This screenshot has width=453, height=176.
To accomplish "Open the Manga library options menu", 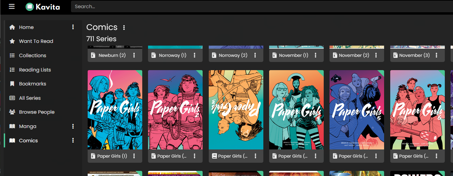I will pos(73,126).
